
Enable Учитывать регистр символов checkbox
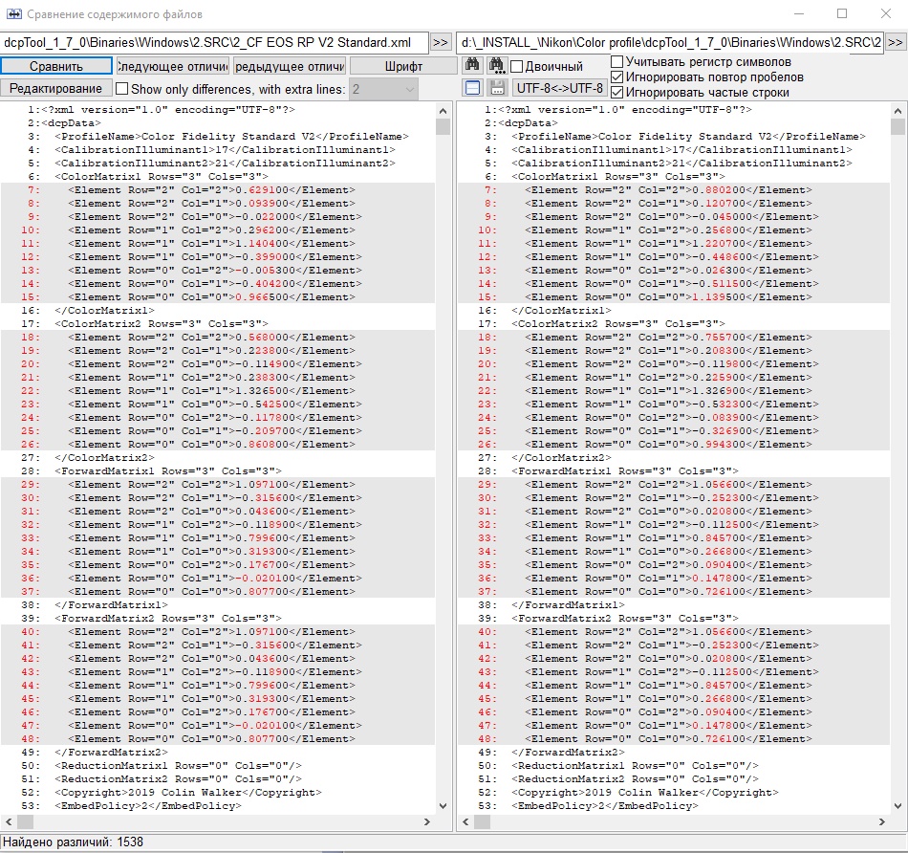click(617, 62)
